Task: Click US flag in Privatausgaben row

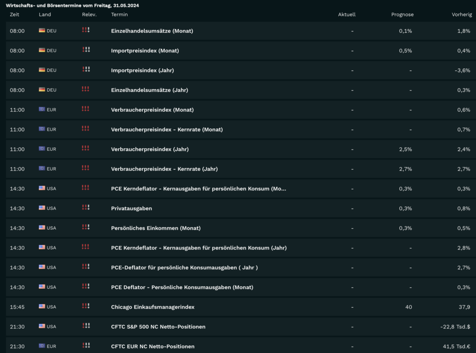Action: point(42,208)
